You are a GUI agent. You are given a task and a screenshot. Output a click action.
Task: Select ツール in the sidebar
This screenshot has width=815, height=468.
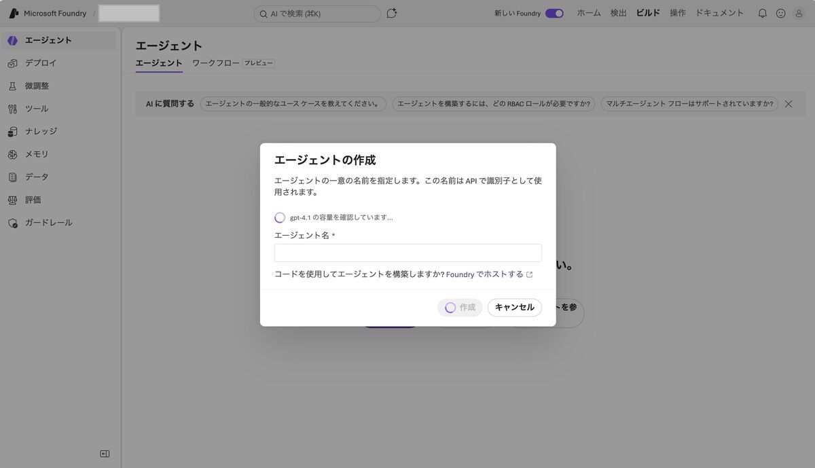point(58,109)
